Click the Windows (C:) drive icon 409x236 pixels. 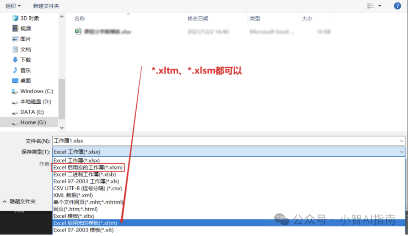tap(15, 91)
